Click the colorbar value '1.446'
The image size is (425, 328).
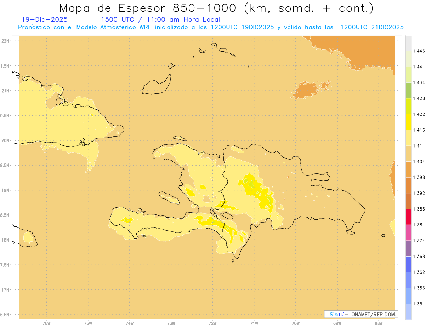[419, 51]
